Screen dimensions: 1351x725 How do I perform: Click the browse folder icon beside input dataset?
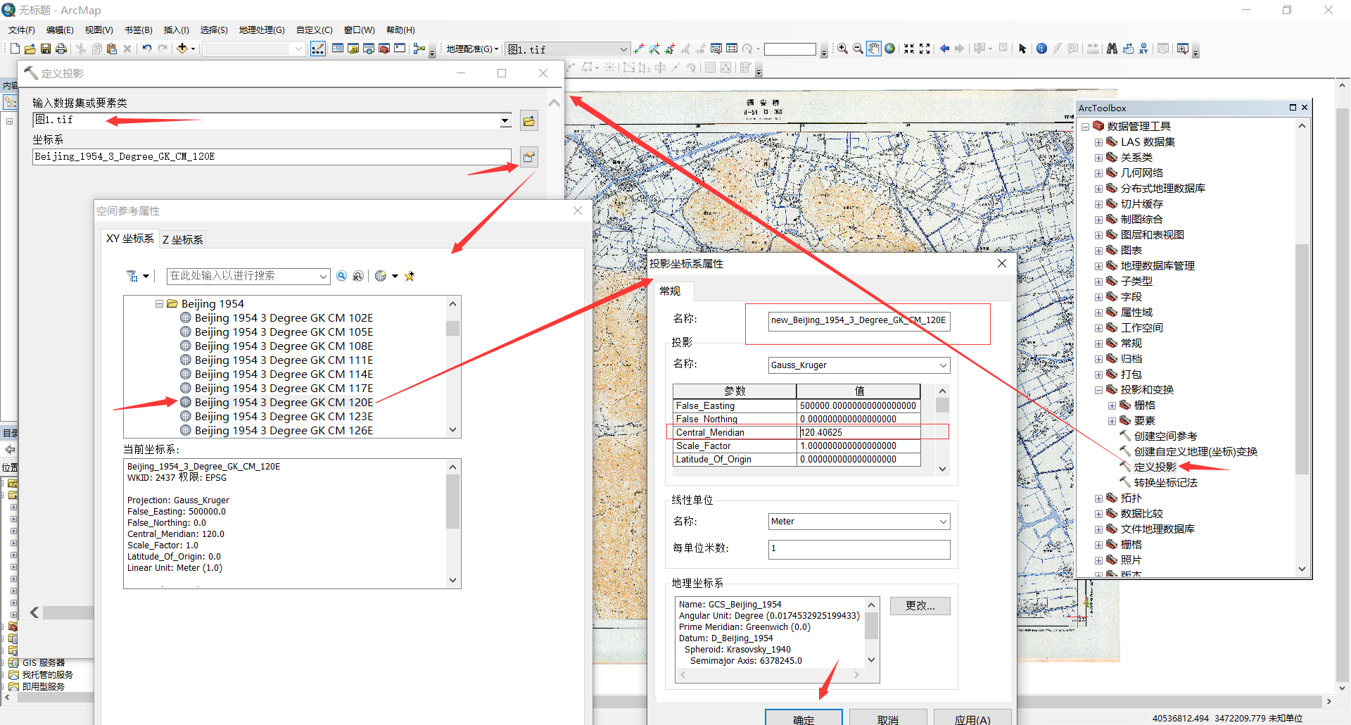pos(529,121)
